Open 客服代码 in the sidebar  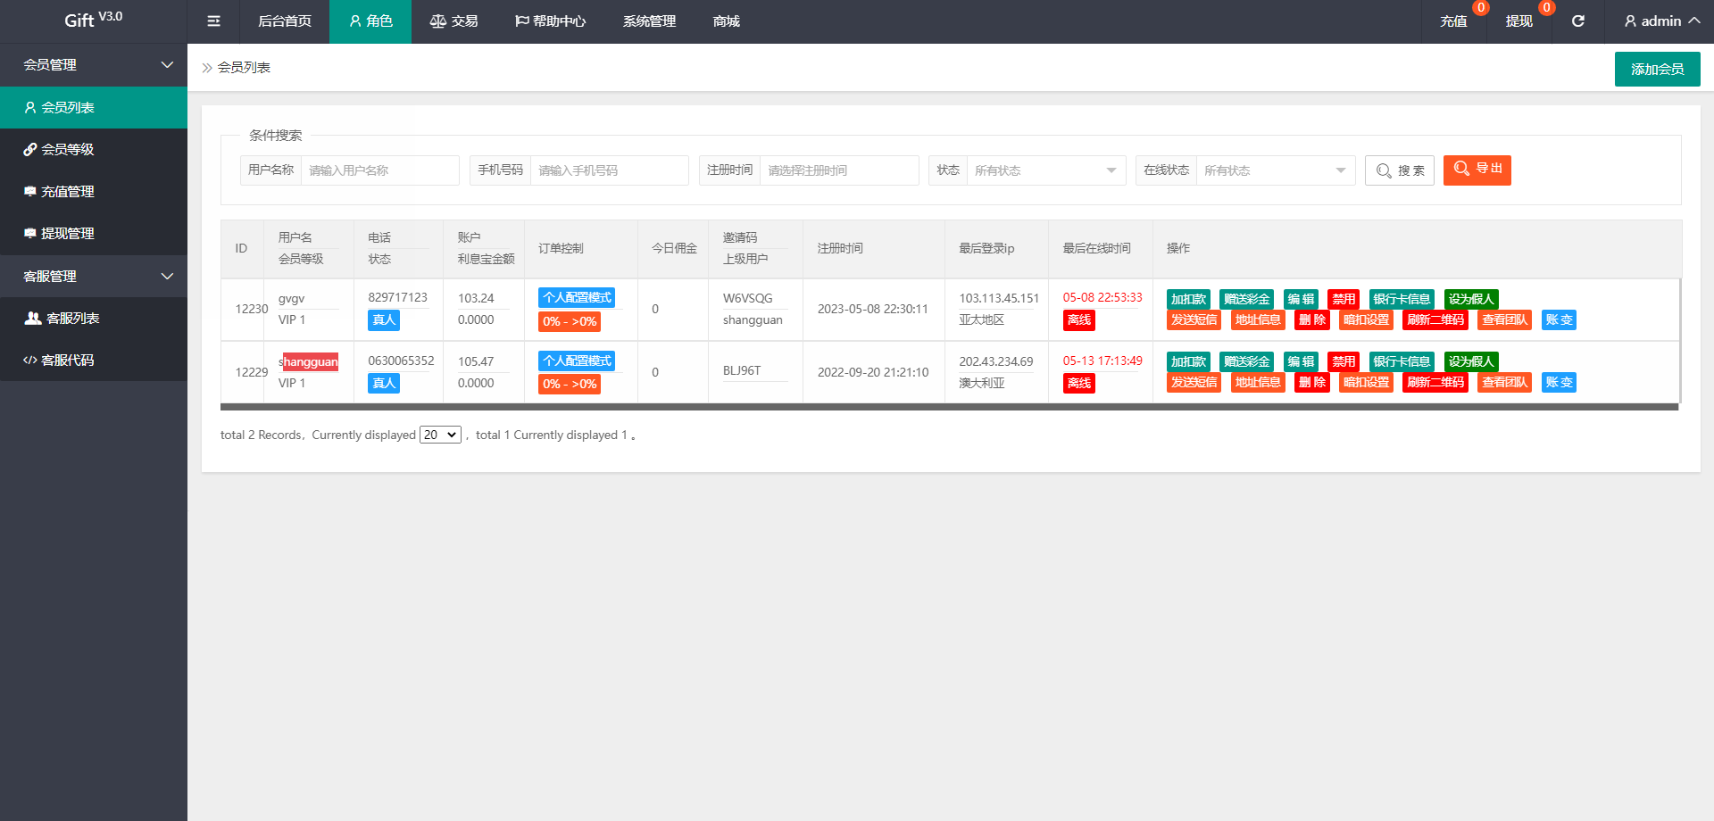point(68,361)
